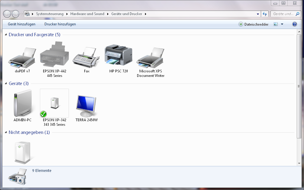Click the Nicht angegeben (1) heading
This screenshot has width=304, height=190.
point(29,132)
